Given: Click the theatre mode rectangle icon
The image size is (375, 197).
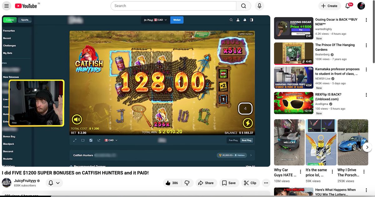Looking at the screenshot, I should coord(83,140).
